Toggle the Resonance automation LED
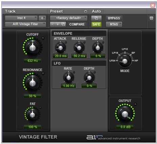The image size is (157, 144). pos(43,73)
